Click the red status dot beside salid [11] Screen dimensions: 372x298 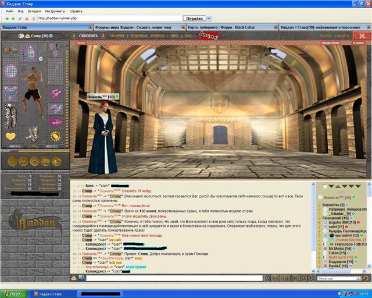pos(346,227)
